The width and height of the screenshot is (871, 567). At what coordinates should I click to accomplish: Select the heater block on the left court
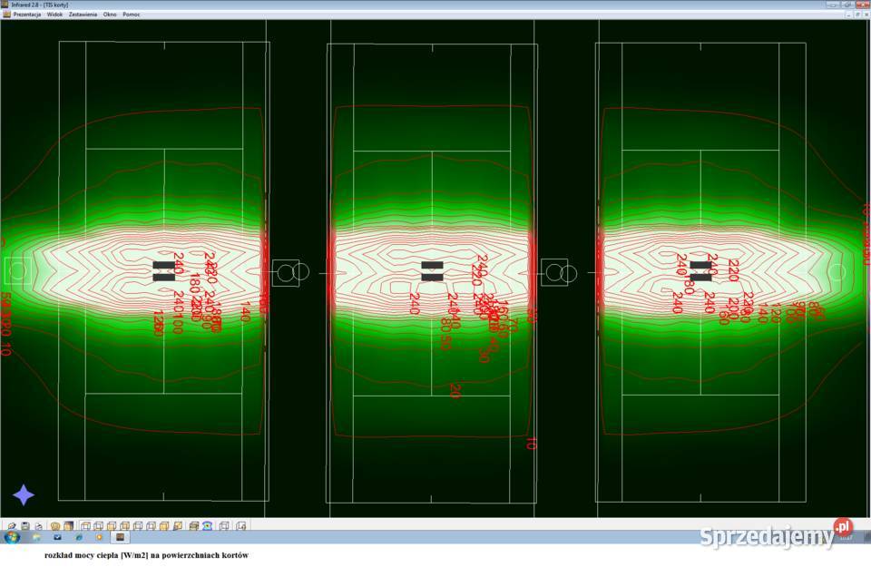[x=164, y=270]
